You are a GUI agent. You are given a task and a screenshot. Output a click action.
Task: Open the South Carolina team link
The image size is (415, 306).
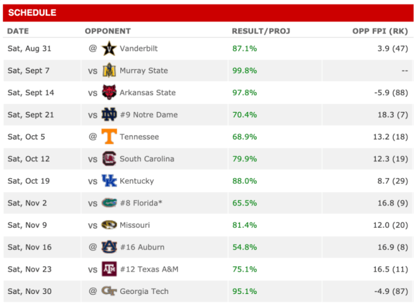tap(147, 159)
